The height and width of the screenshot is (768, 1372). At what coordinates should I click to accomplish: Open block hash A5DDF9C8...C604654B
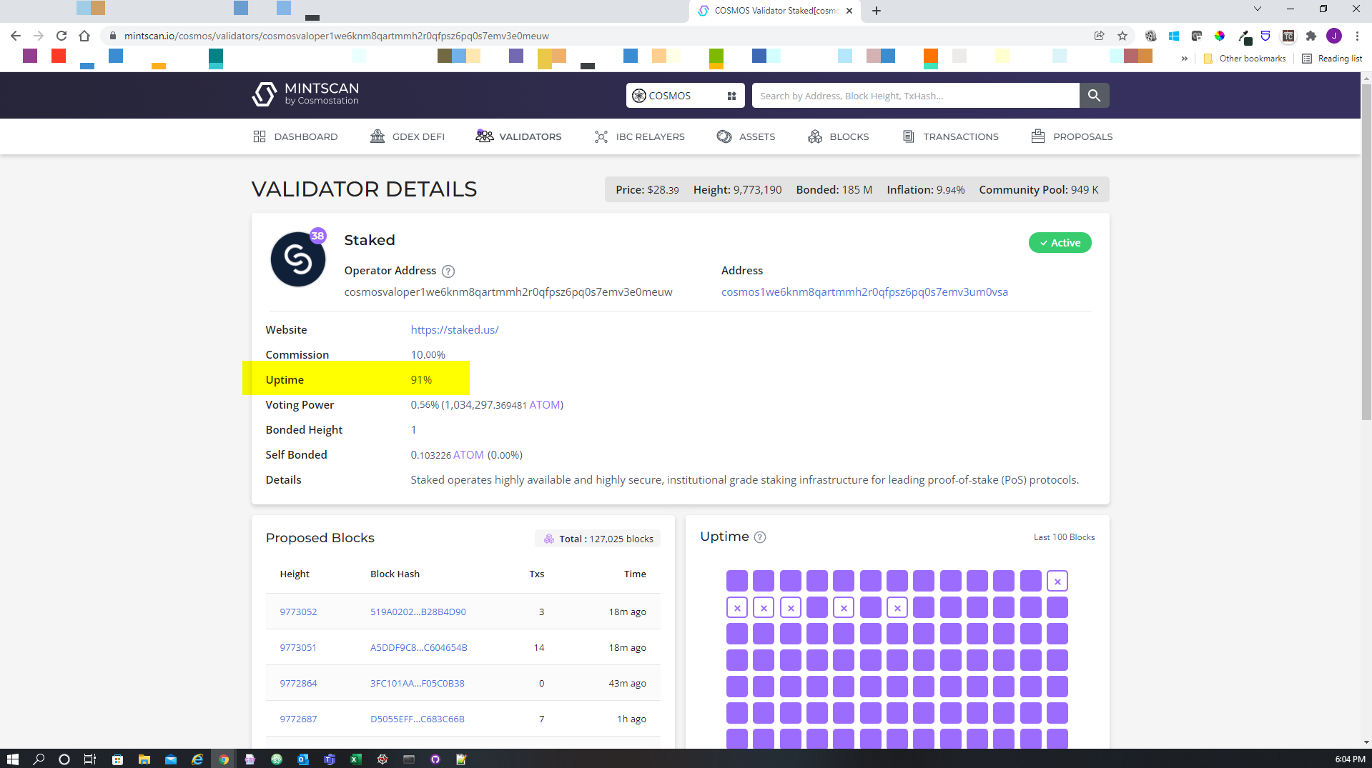419,648
